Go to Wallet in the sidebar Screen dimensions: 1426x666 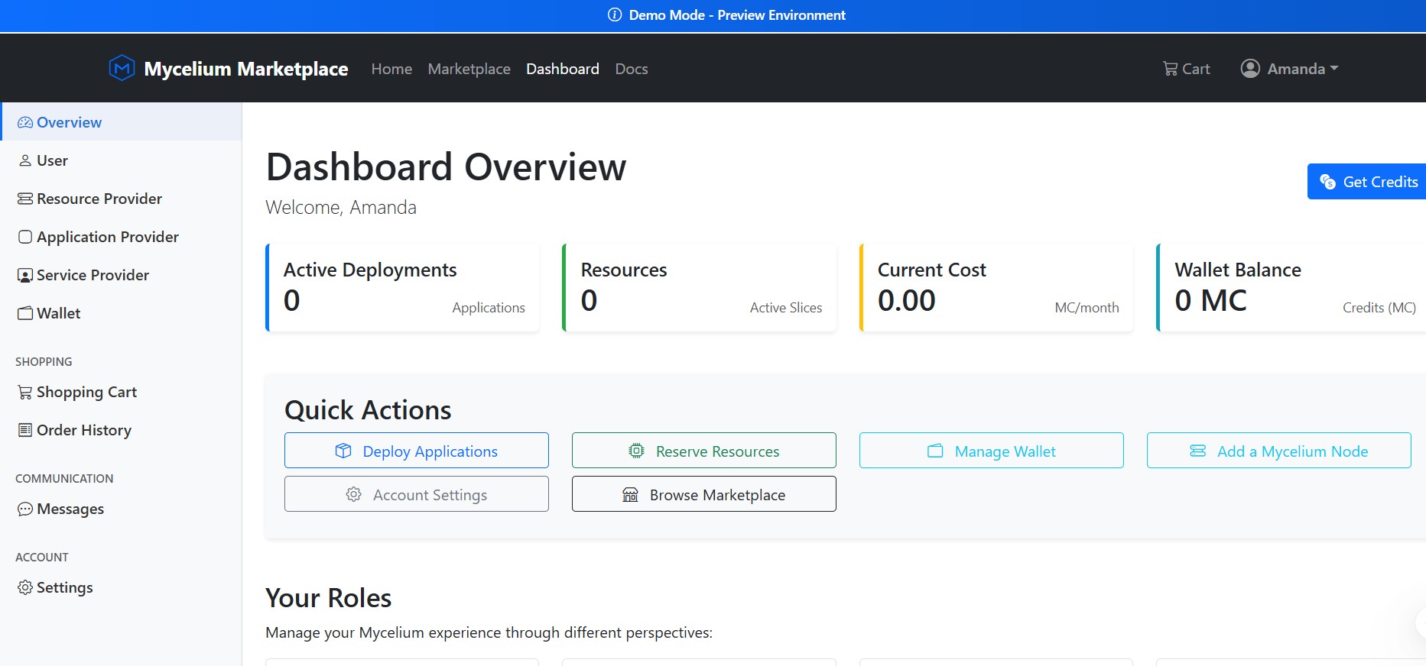point(58,313)
